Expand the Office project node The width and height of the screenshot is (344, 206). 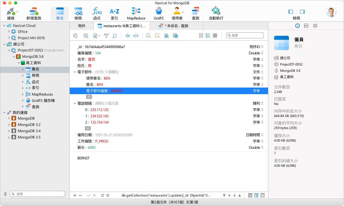tap(9, 31)
